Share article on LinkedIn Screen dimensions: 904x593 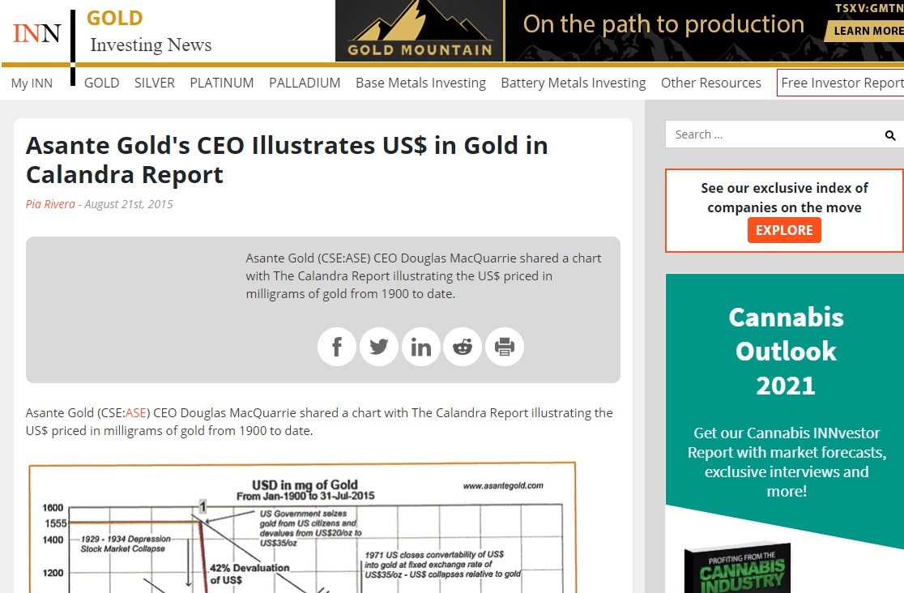tap(421, 347)
